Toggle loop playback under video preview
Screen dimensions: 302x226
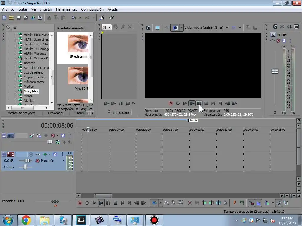tap(178, 103)
